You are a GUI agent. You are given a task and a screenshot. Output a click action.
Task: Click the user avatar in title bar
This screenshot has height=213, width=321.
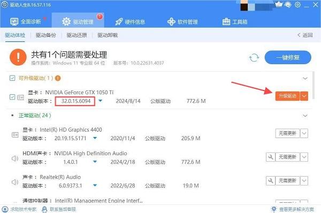coord(244,5)
